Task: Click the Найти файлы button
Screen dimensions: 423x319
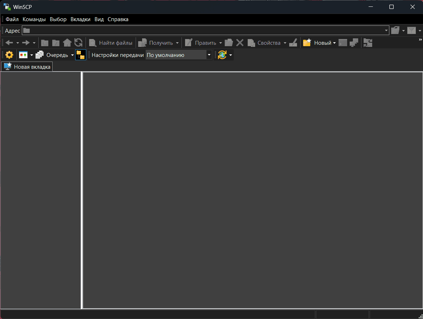Action: [x=111, y=43]
